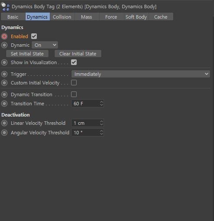Click the Set Initial State button
214x221 pixels.
pyautogui.click(x=27, y=54)
